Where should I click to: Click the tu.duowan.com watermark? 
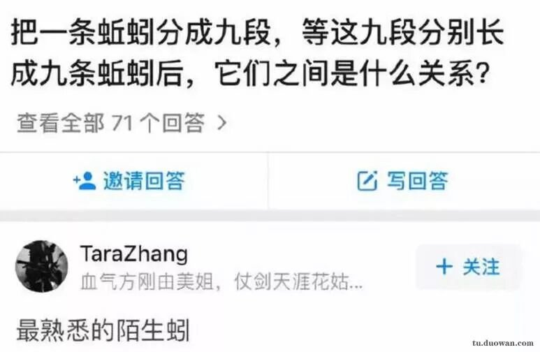point(502,343)
